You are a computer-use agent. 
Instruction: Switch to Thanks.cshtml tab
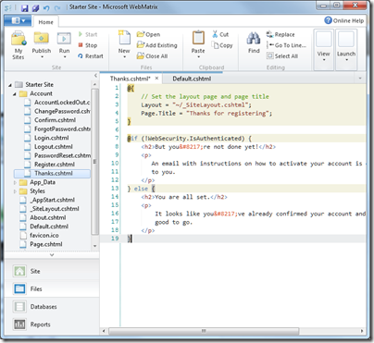click(130, 79)
